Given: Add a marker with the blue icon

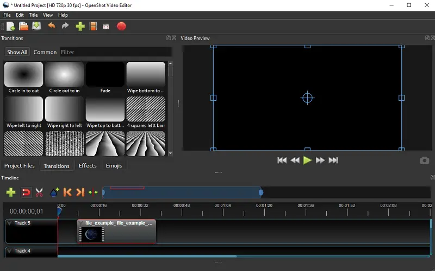Looking at the screenshot, I should coord(54,192).
